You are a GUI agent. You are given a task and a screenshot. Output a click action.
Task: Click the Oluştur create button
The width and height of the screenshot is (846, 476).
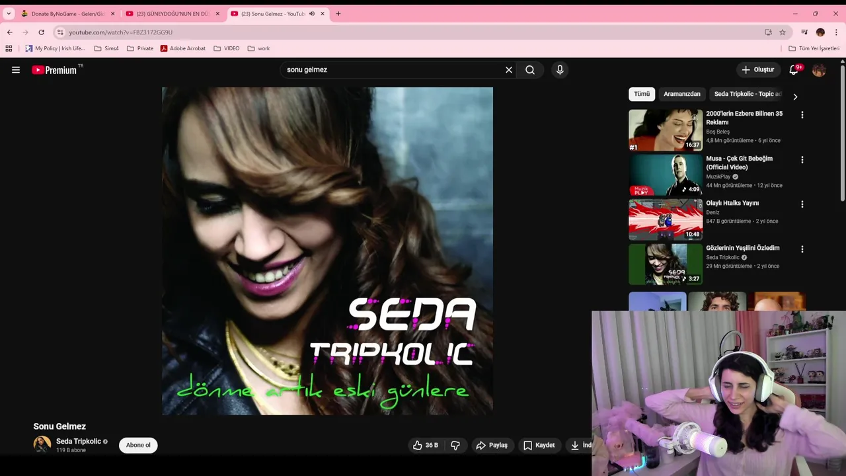coord(758,69)
